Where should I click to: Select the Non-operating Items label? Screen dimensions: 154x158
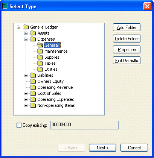click(x=56, y=105)
